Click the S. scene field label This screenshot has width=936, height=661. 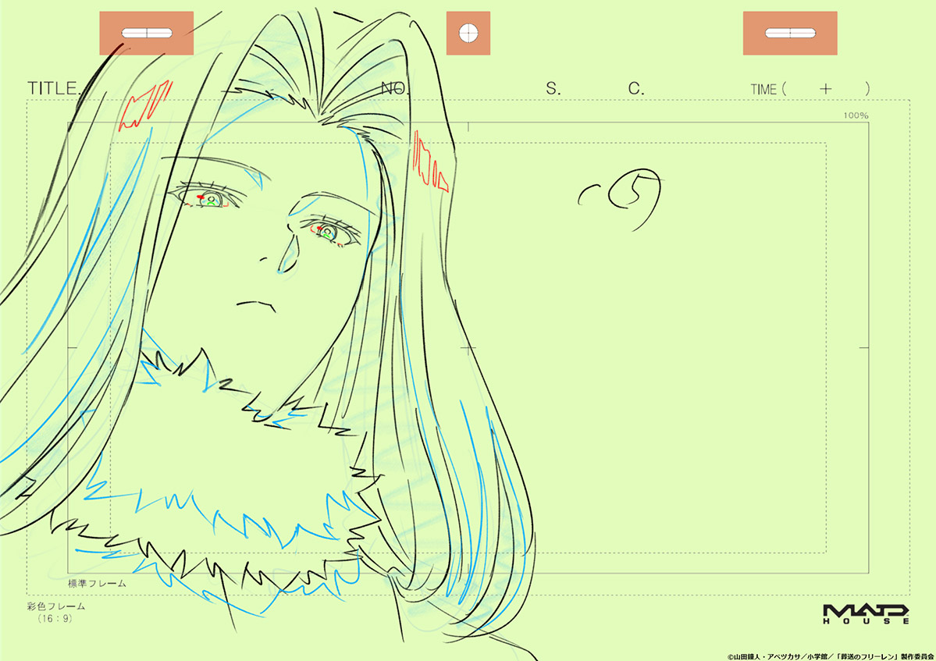553,89
